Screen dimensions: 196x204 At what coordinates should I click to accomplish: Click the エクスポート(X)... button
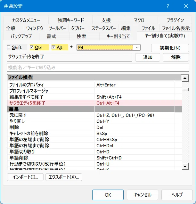(64, 177)
